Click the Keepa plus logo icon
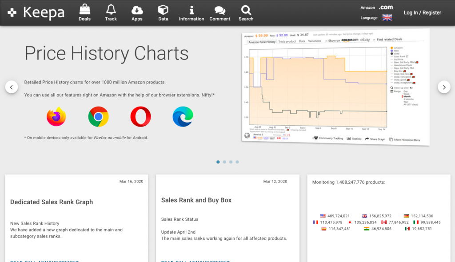455x262 pixels. pyautogui.click(x=12, y=12)
